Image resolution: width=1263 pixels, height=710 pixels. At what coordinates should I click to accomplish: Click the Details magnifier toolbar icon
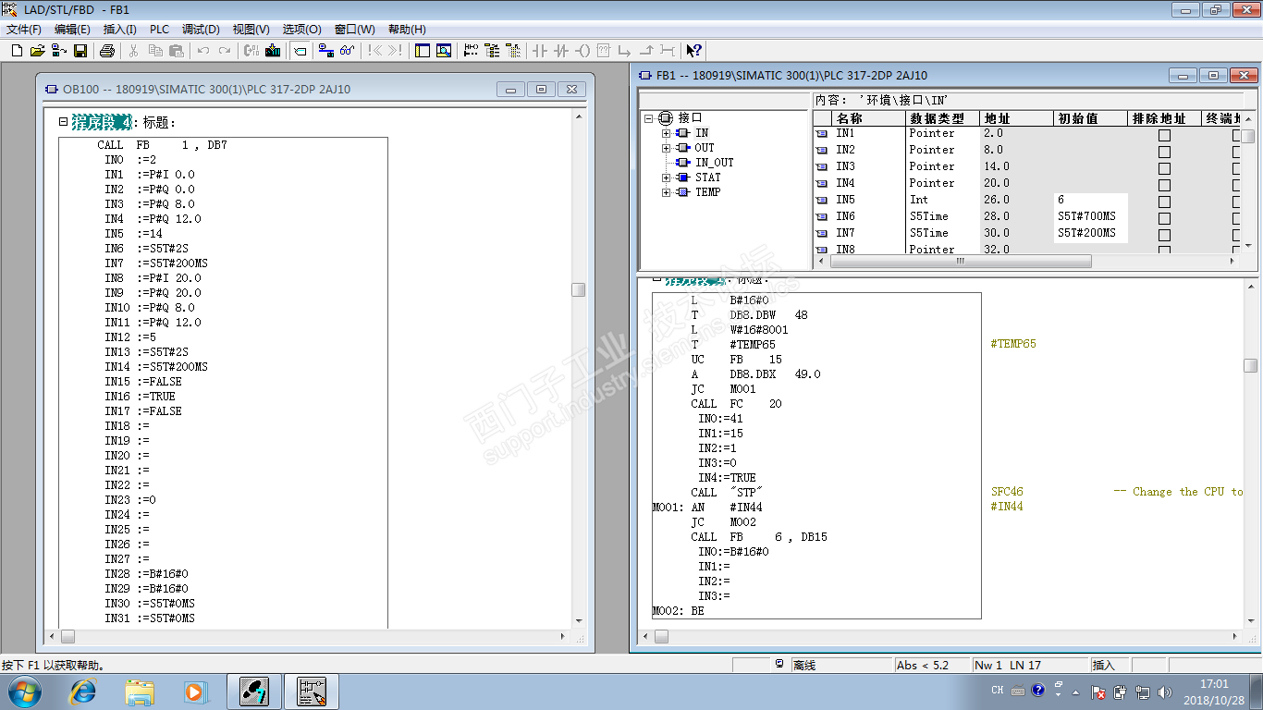tap(444, 51)
